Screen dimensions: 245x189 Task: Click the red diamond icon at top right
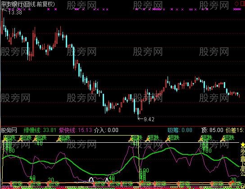tap(237, 4)
